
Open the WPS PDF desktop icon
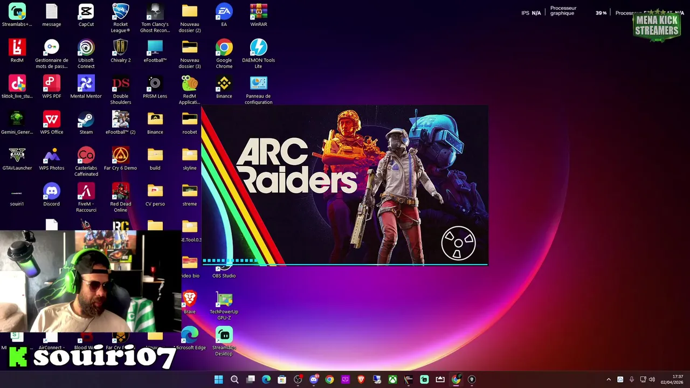(52, 87)
